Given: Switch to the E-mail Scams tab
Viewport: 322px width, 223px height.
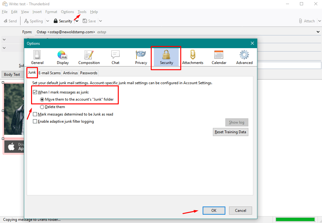Looking at the screenshot, I should click(50, 73).
